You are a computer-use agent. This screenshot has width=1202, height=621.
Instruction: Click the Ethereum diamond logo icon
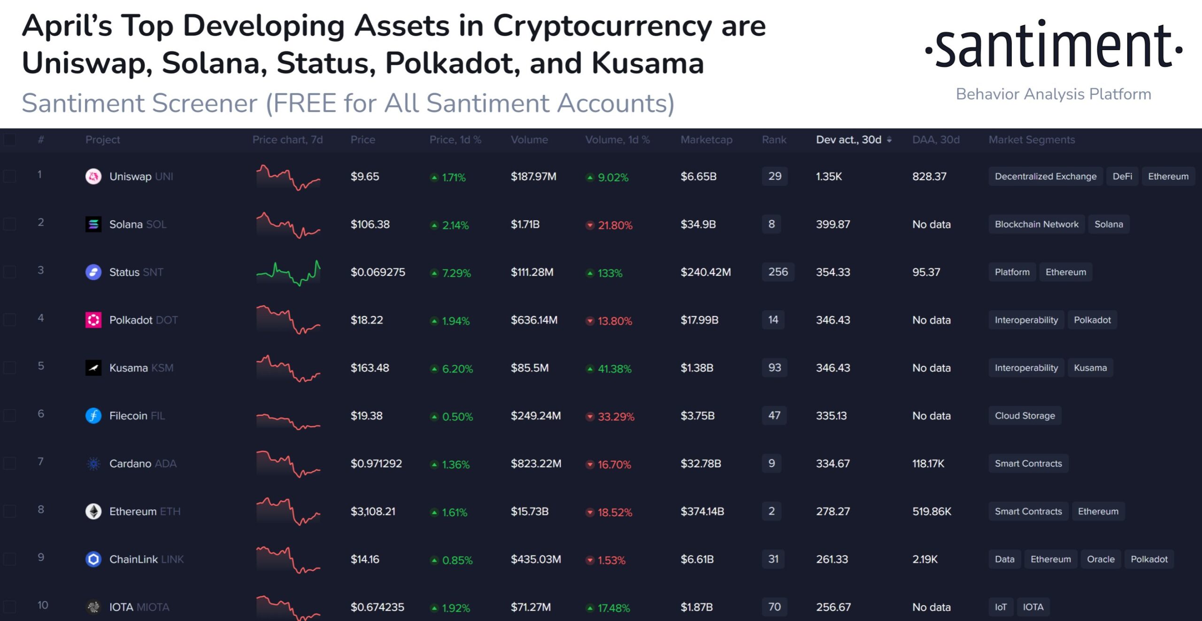93,512
